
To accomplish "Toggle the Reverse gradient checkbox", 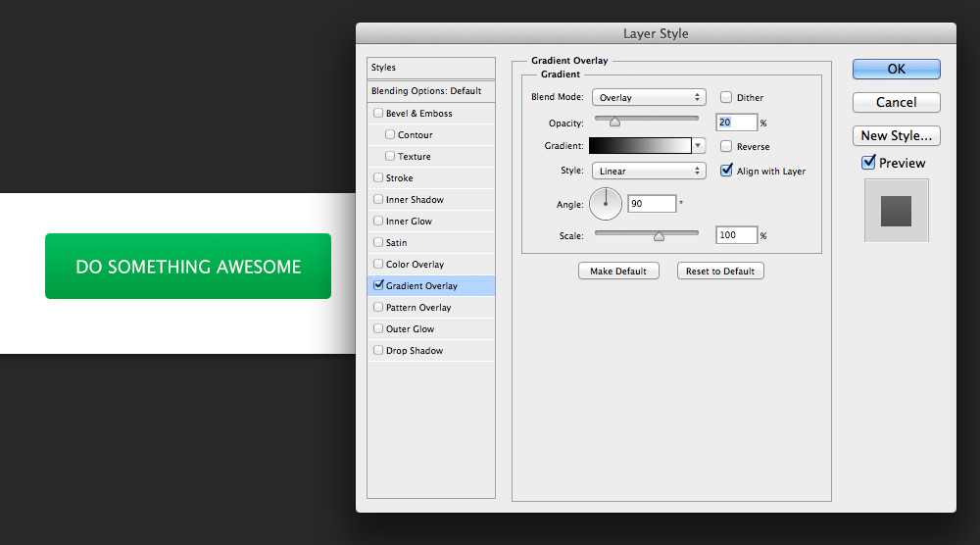I will click(726, 147).
